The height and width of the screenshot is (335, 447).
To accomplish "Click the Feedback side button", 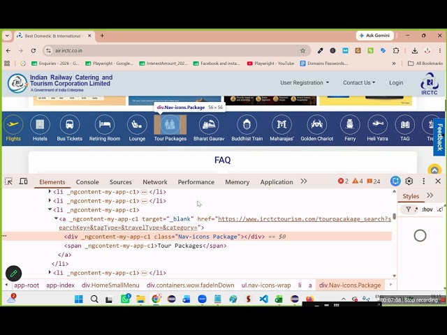I will click(439, 137).
